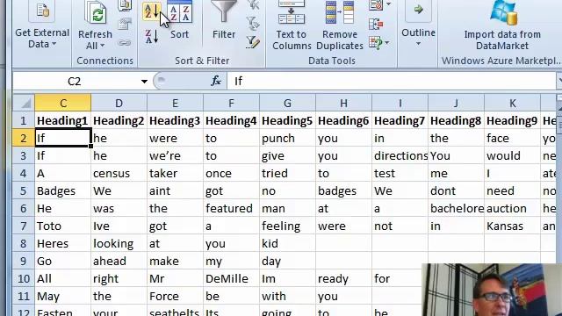Select the cell containing looking
This screenshot has height=316, width=562.
click(x=119, y=244)
